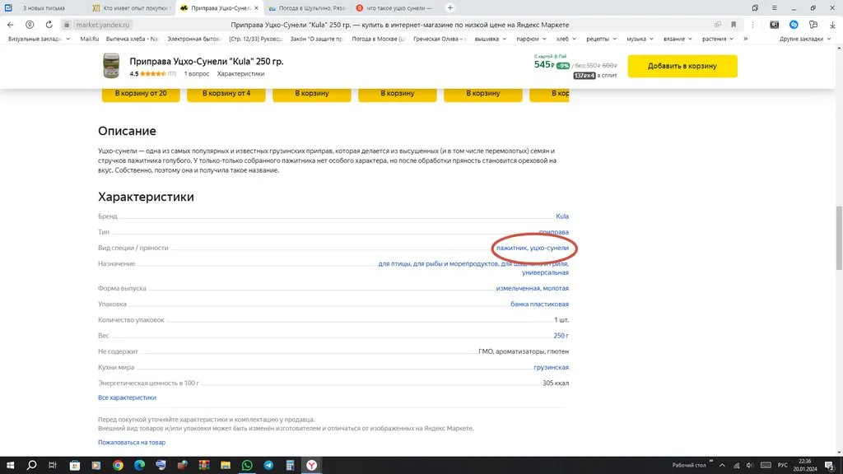Click the "Пожаловаться на товар" link
The height and width of the screenshot is (474, 843).
coord(132,442)
